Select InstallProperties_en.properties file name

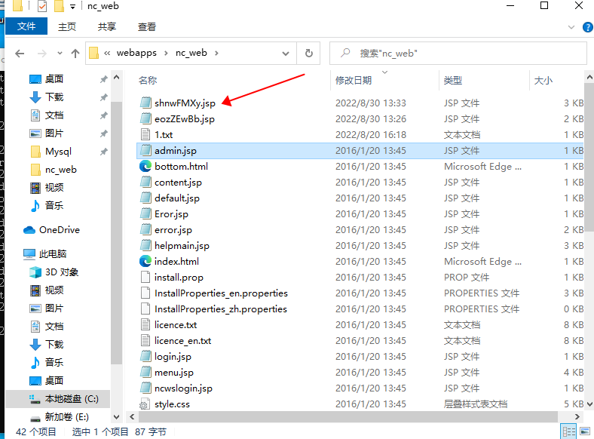point(221,293)
